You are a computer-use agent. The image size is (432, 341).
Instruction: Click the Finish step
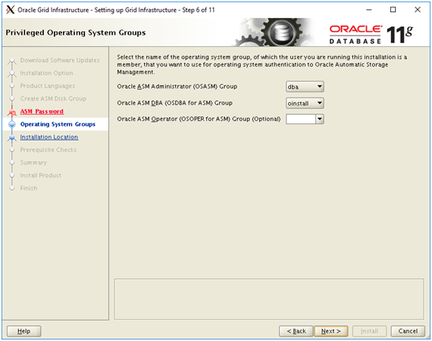click(x=28, y=188)
